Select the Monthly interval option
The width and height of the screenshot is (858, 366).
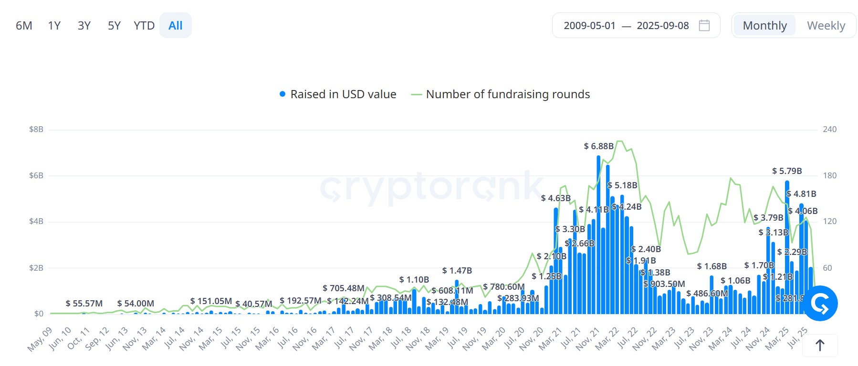point(764,26)
